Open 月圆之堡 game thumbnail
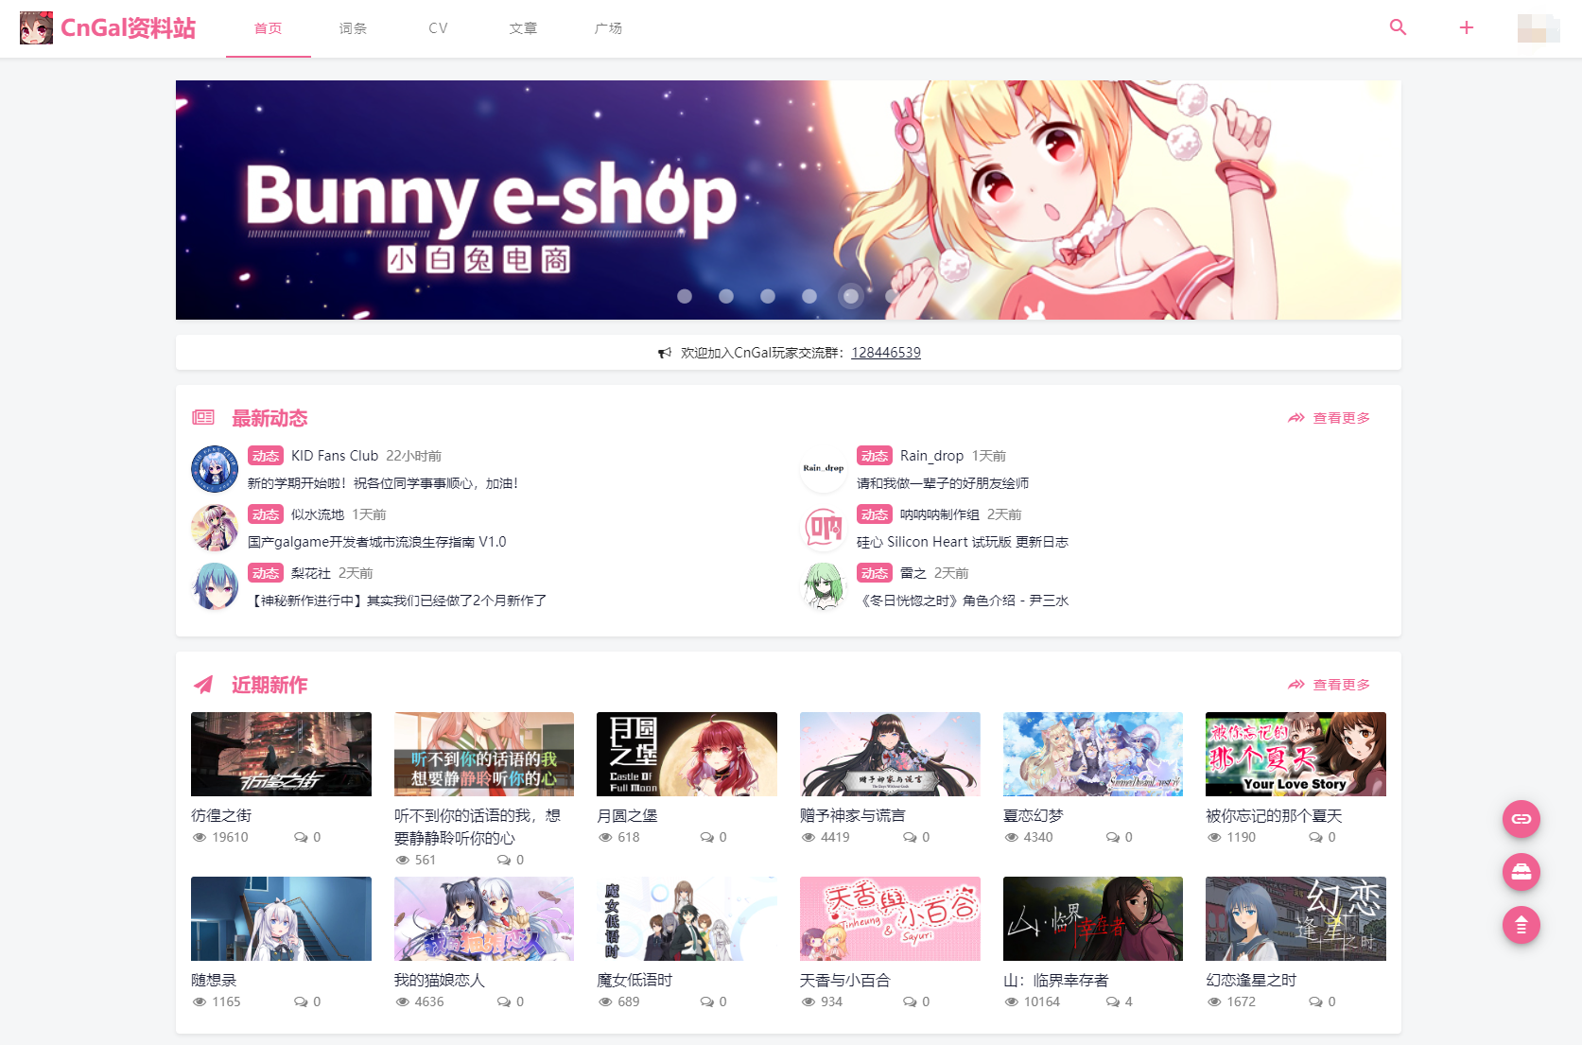 (x=687, y=754)
